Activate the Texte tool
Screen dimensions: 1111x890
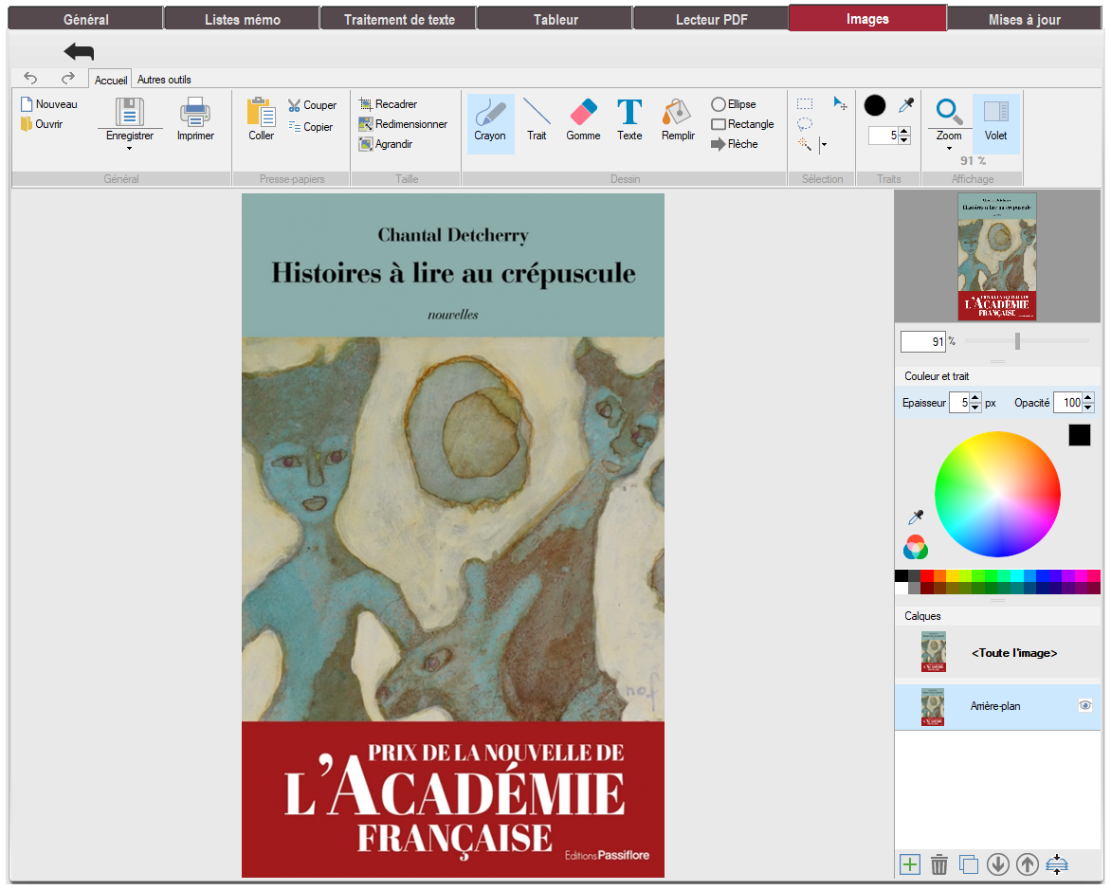(629, 120)
